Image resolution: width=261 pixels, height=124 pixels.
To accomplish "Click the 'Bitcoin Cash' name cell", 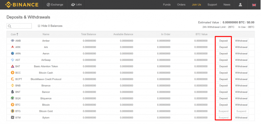I will click(x=46, y=73).
